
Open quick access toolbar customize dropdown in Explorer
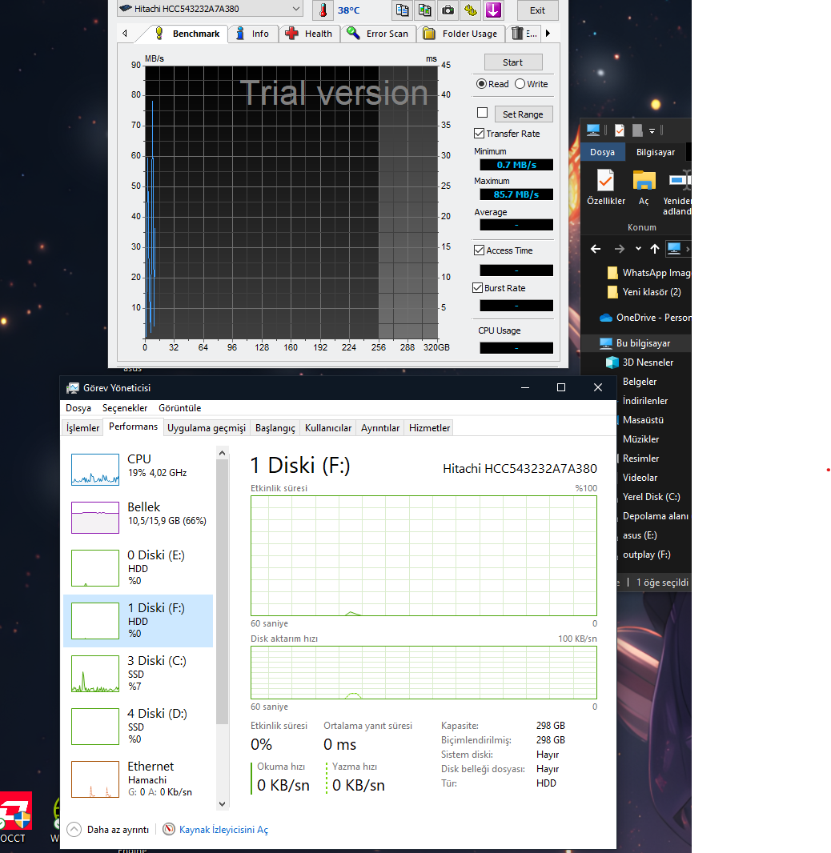coord(652,131)
